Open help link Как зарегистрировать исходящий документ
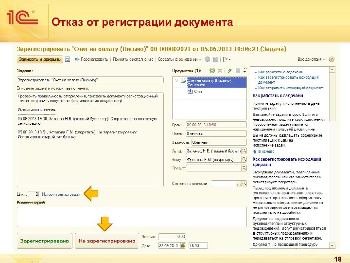 coord(288,79)
